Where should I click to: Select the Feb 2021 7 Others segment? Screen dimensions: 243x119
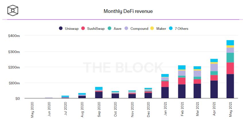[x=182, y=67]
